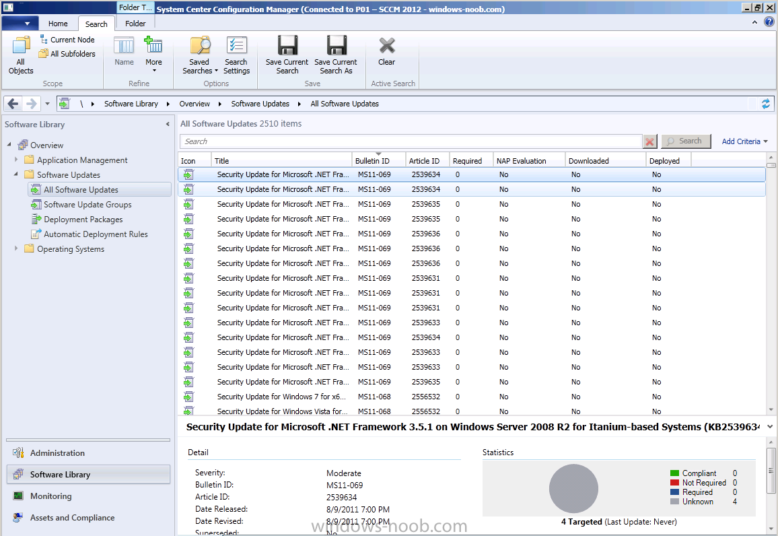
Task: Open the More refine criteria menu
Action: pos(153,55)
